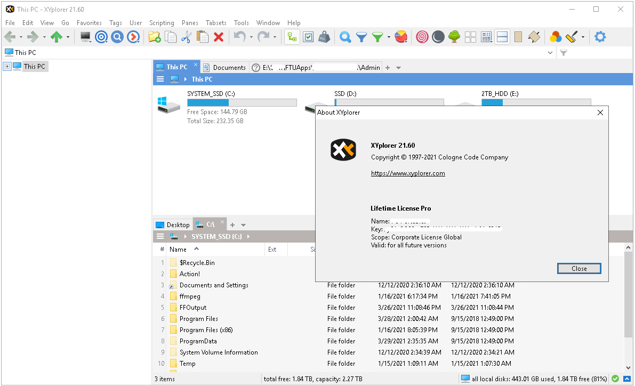Create a new folder via toolbar icon
The height and width of the screenshot is (386, 635).
point(154,37)
